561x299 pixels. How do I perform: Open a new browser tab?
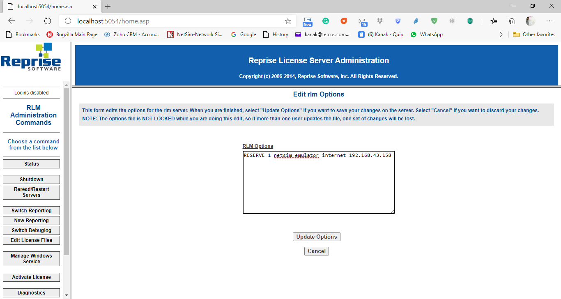pyautogui.click(x=108, y=6)
